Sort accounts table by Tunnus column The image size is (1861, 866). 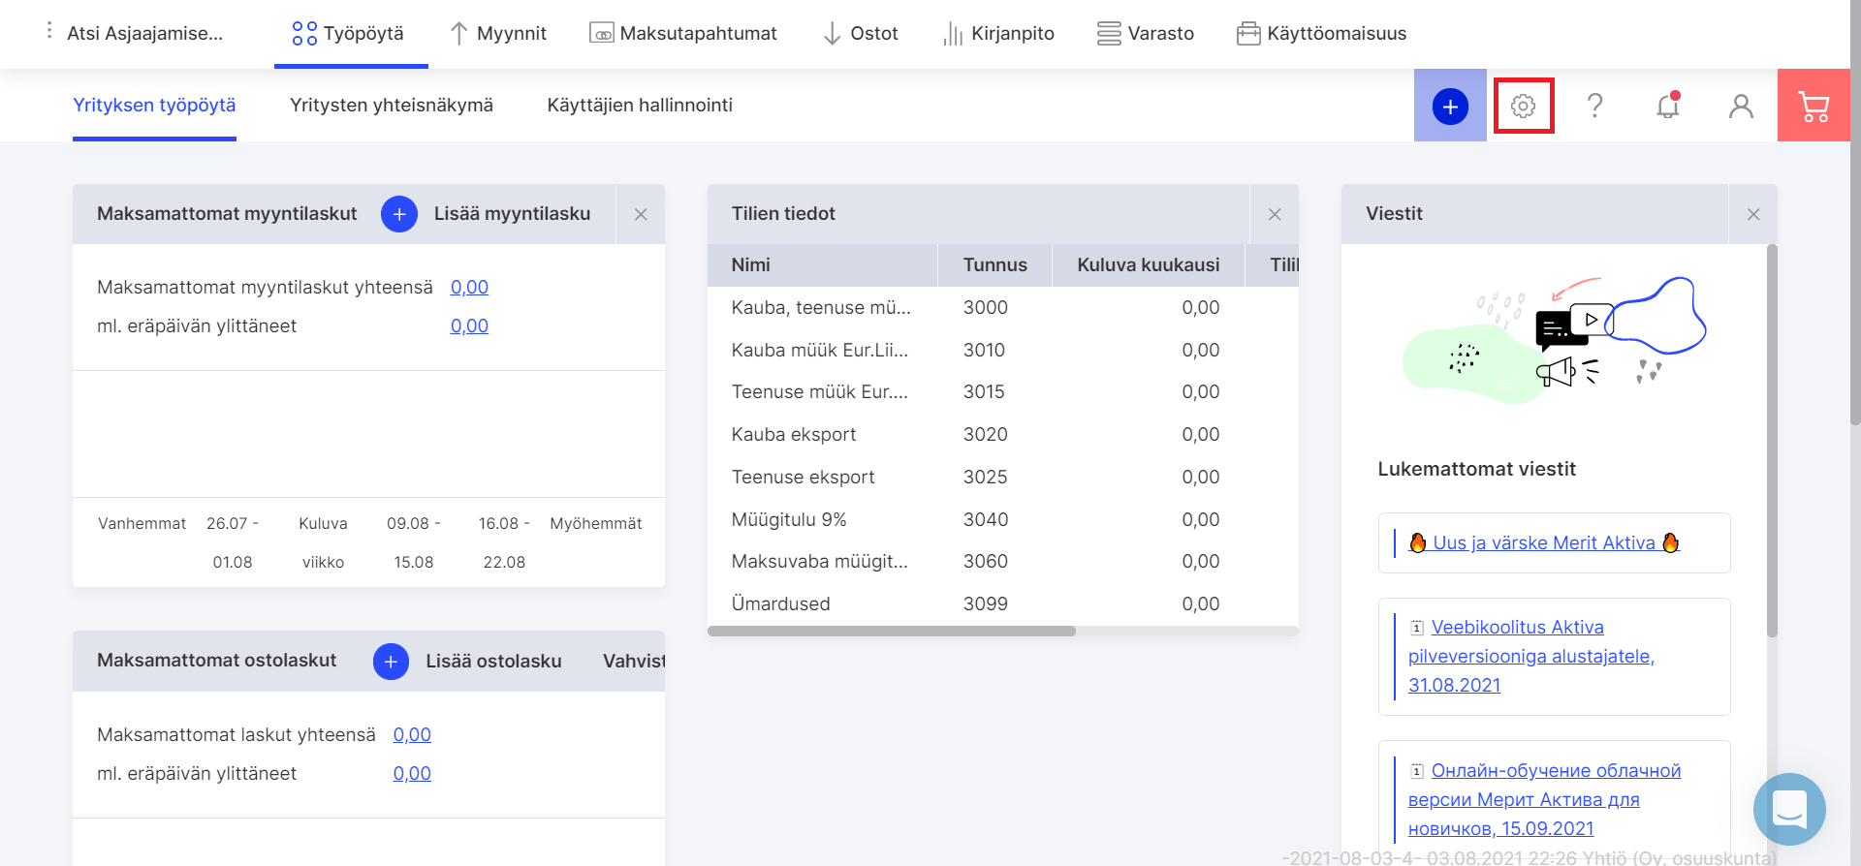tap(994, 265)
